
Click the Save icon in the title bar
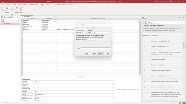point(3,2)
